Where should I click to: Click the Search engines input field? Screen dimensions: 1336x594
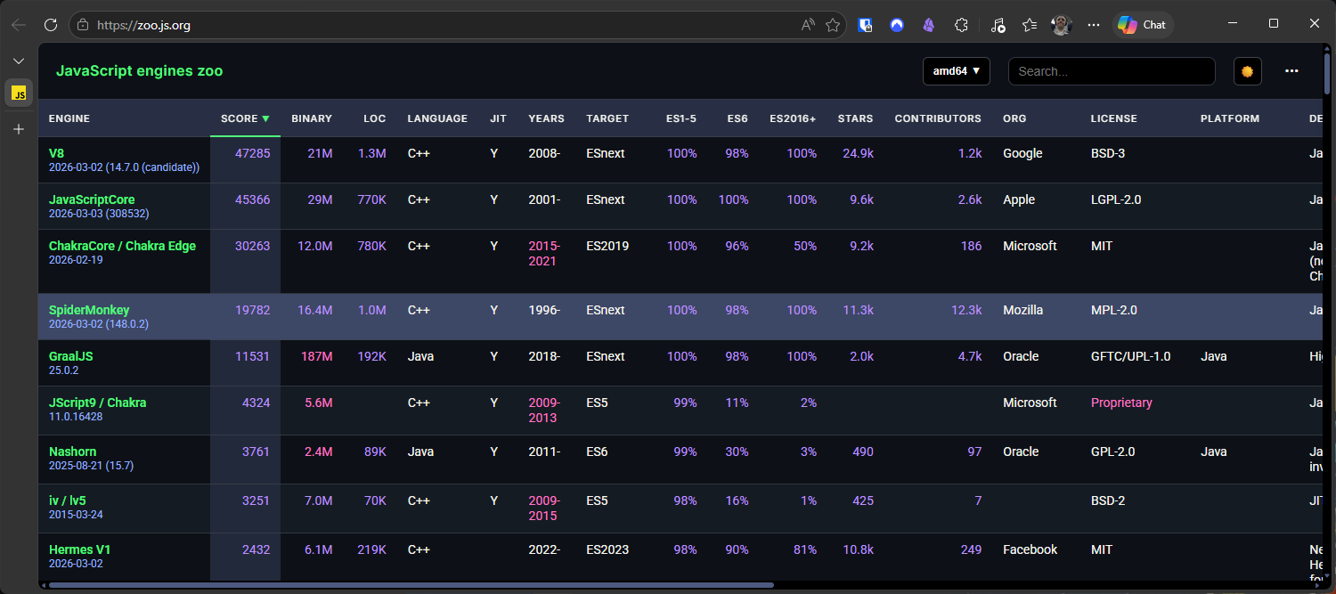[1112, 71]
